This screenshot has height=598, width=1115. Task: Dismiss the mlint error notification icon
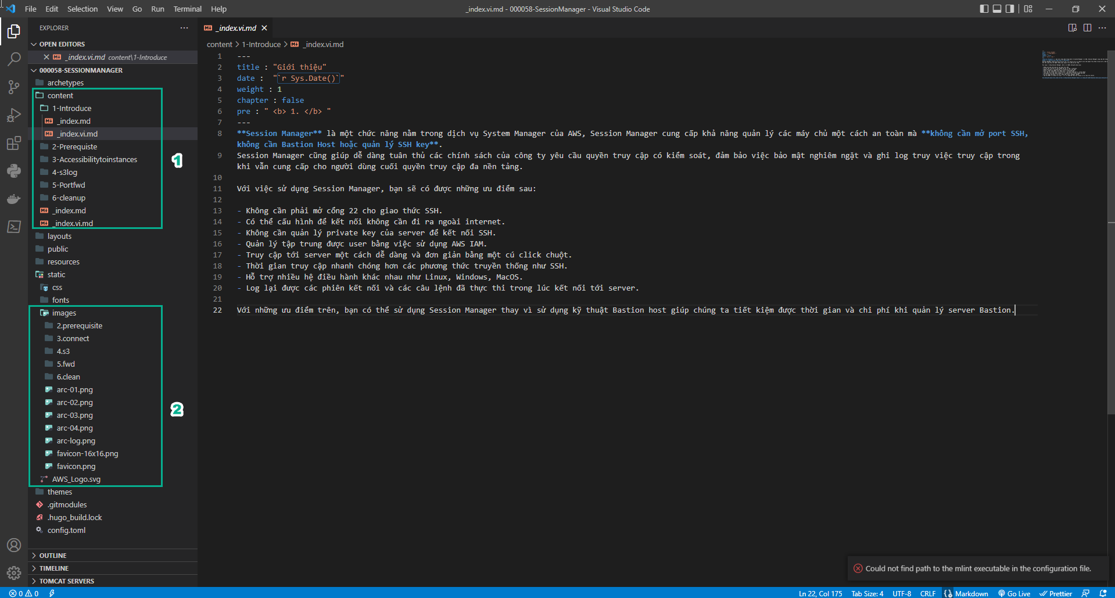pyautogui.click(x=858, y=568)
